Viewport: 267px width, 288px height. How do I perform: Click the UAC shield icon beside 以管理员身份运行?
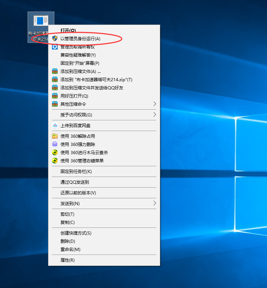[x=55, y=38]
